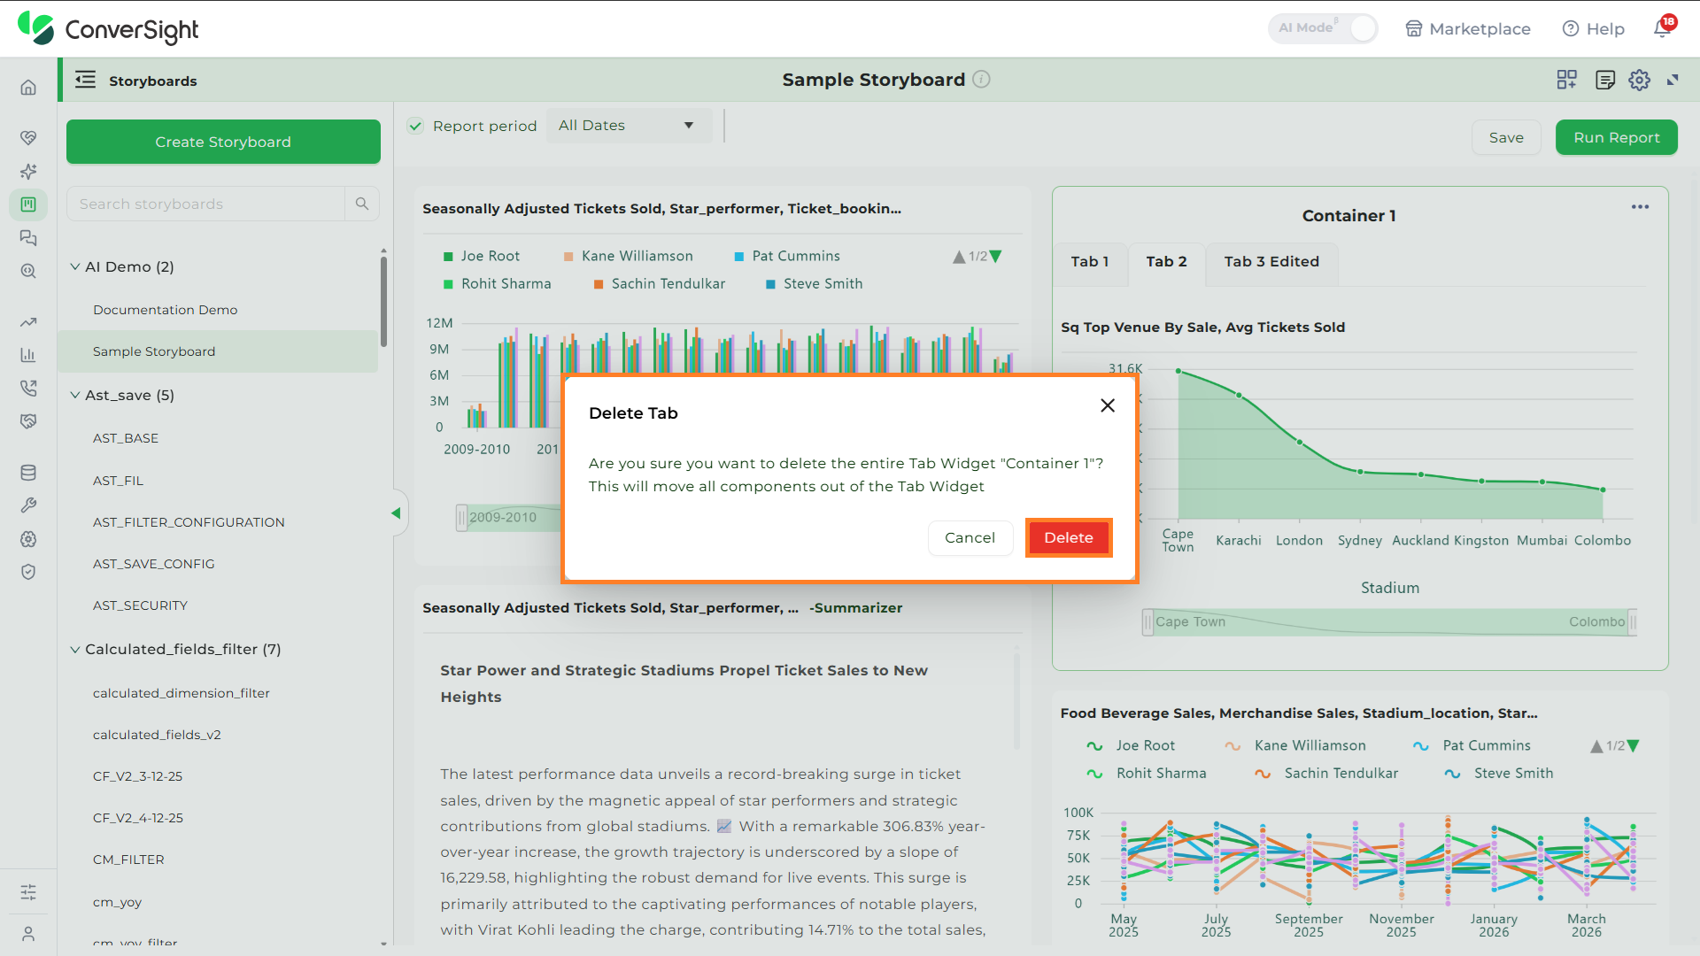The image size is (1700, 956).
Task: Switch to Tab 1 in Container 1
Action: pyautogui.click(x=1089, y=262)
